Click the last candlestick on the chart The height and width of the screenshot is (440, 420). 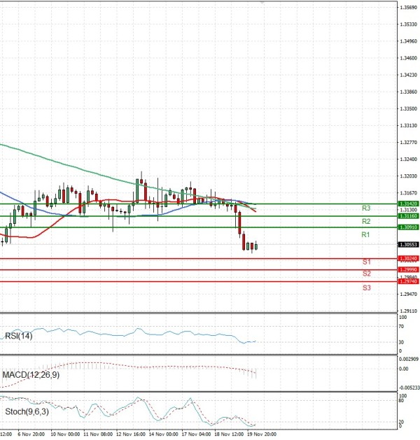257,246
